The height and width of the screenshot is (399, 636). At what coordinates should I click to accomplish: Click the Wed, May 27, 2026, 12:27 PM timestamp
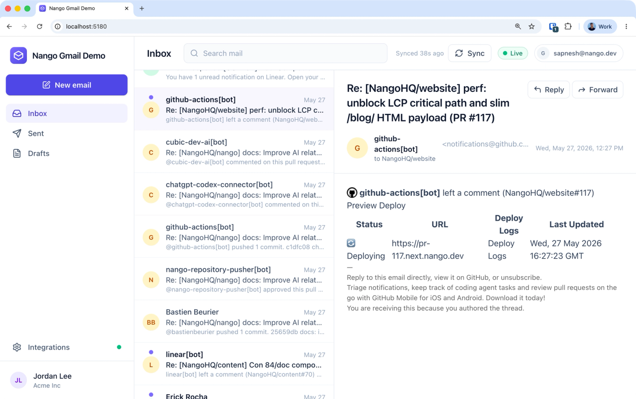(579, 148)
